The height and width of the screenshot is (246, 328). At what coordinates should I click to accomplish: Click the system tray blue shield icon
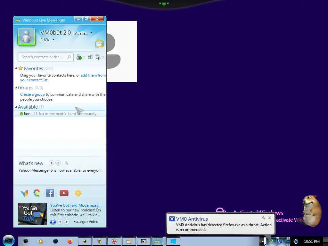280,242
